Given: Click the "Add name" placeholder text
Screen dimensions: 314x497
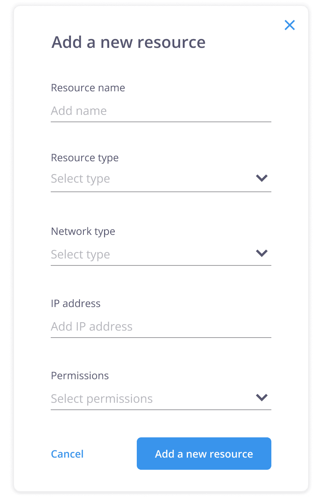Looking at the screenshot, I should tap(79, 111).
